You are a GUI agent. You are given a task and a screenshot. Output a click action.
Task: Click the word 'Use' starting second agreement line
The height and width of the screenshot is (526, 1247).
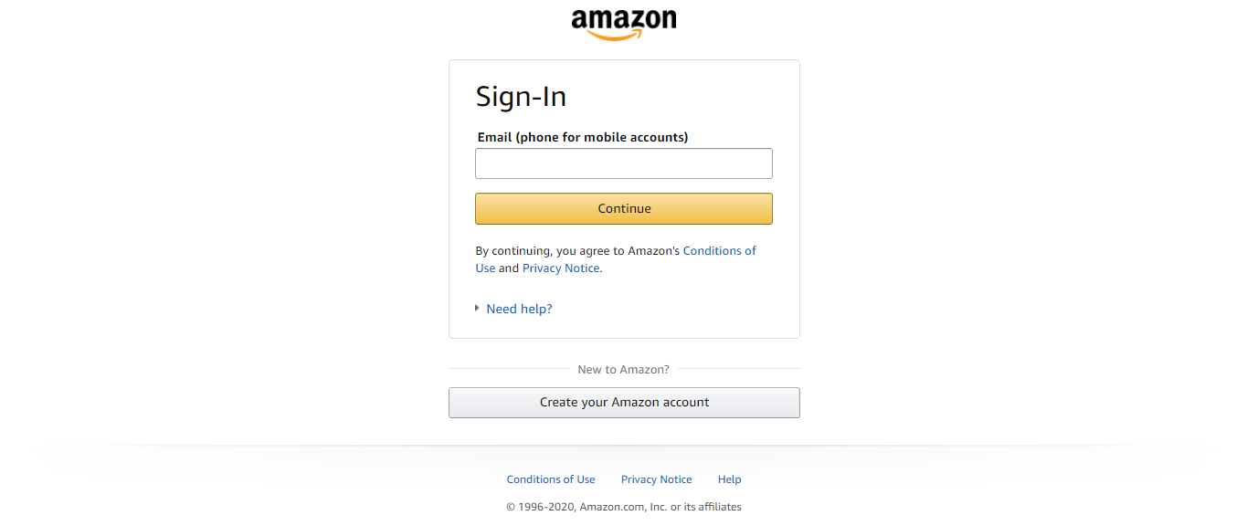[485, 268]
